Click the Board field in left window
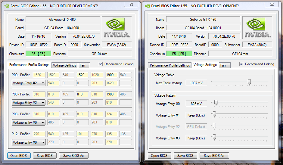The width and height of the screenshot is (283, 165). 63,28
